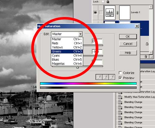Image resolution: width=155 pixels, height=128 pixels.
Task: Choose Blues from the Edit list
Action: pos(67,60)
